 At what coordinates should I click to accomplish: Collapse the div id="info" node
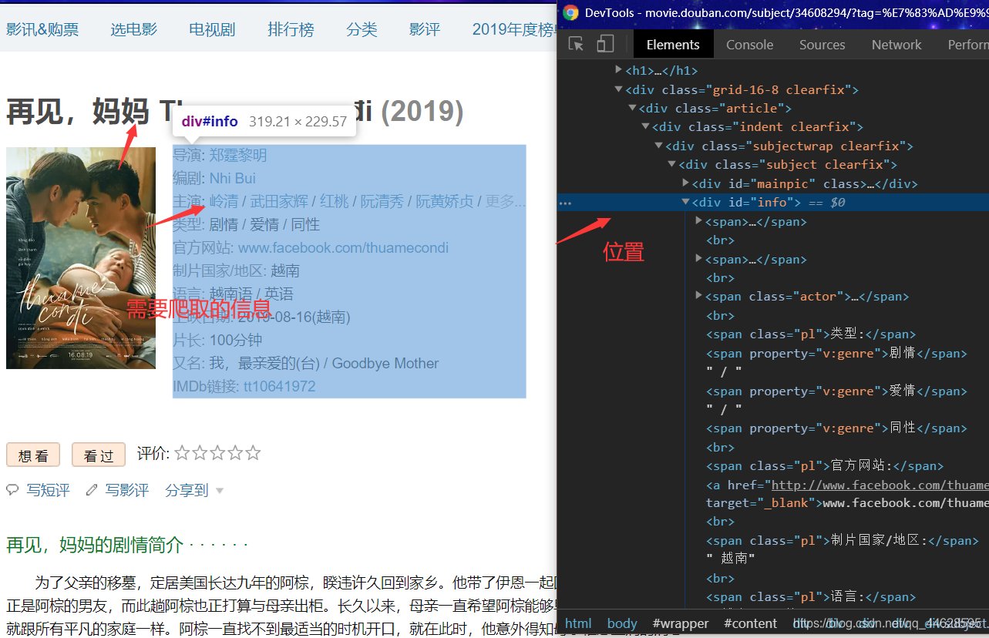(685, 202)
